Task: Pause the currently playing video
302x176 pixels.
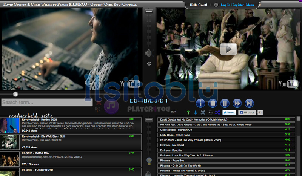Action: (x=225, y=103)
